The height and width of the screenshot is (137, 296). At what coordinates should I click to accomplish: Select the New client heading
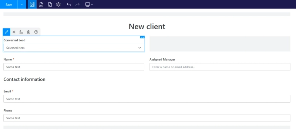pos(147,26)
